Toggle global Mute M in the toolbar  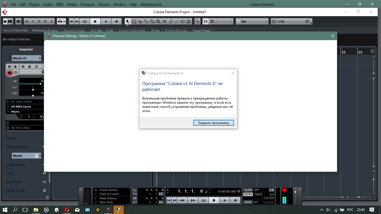(27, 21)
